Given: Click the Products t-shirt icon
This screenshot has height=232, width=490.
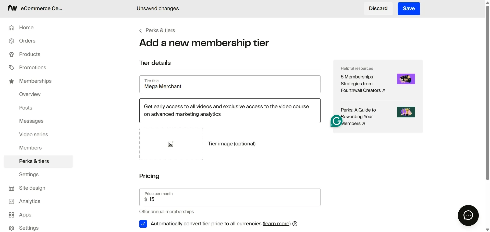Looking at the screenshot, I should click(x=11, y=54).
